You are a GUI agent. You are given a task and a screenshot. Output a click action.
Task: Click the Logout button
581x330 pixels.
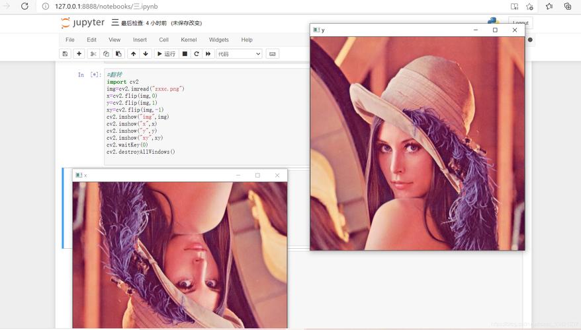(x=520, y=22)
